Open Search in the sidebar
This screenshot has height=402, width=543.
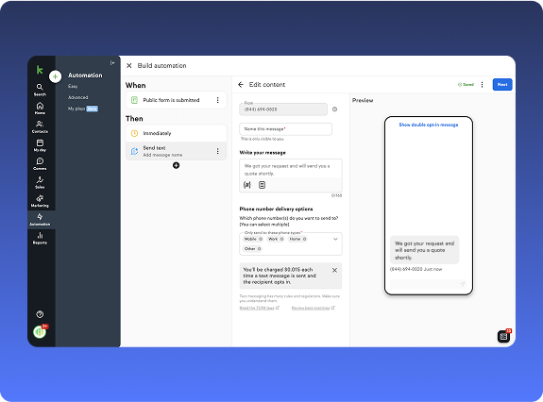[40, 90]
